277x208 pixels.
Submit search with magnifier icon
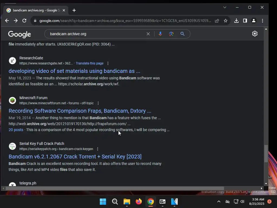pyautogui.click(x=183, y=34)
